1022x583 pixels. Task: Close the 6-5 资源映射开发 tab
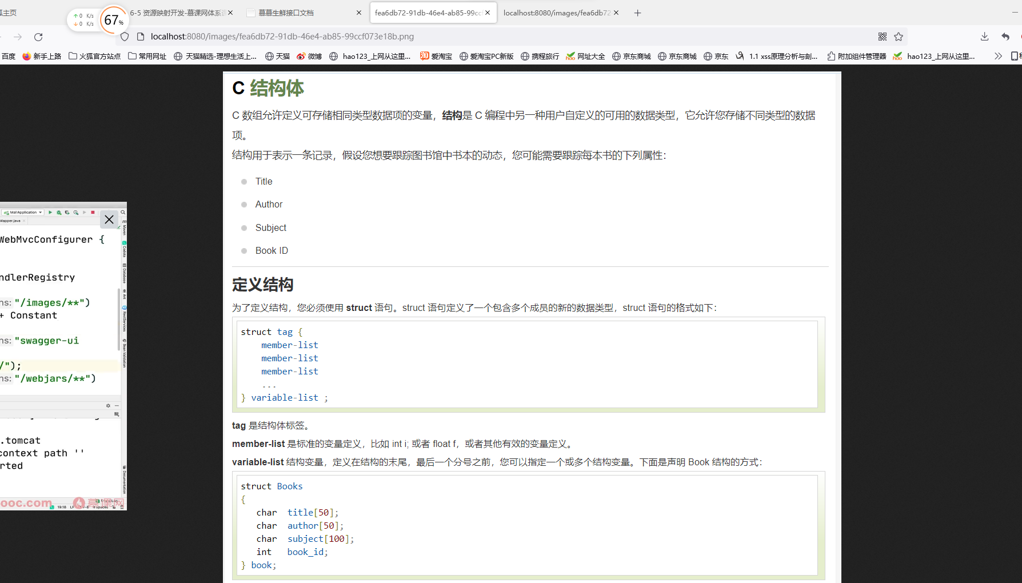coord(230,13)
